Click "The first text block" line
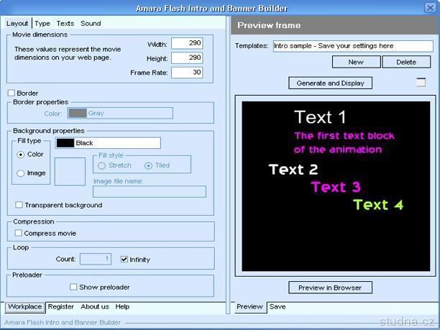 coord(344,136)
